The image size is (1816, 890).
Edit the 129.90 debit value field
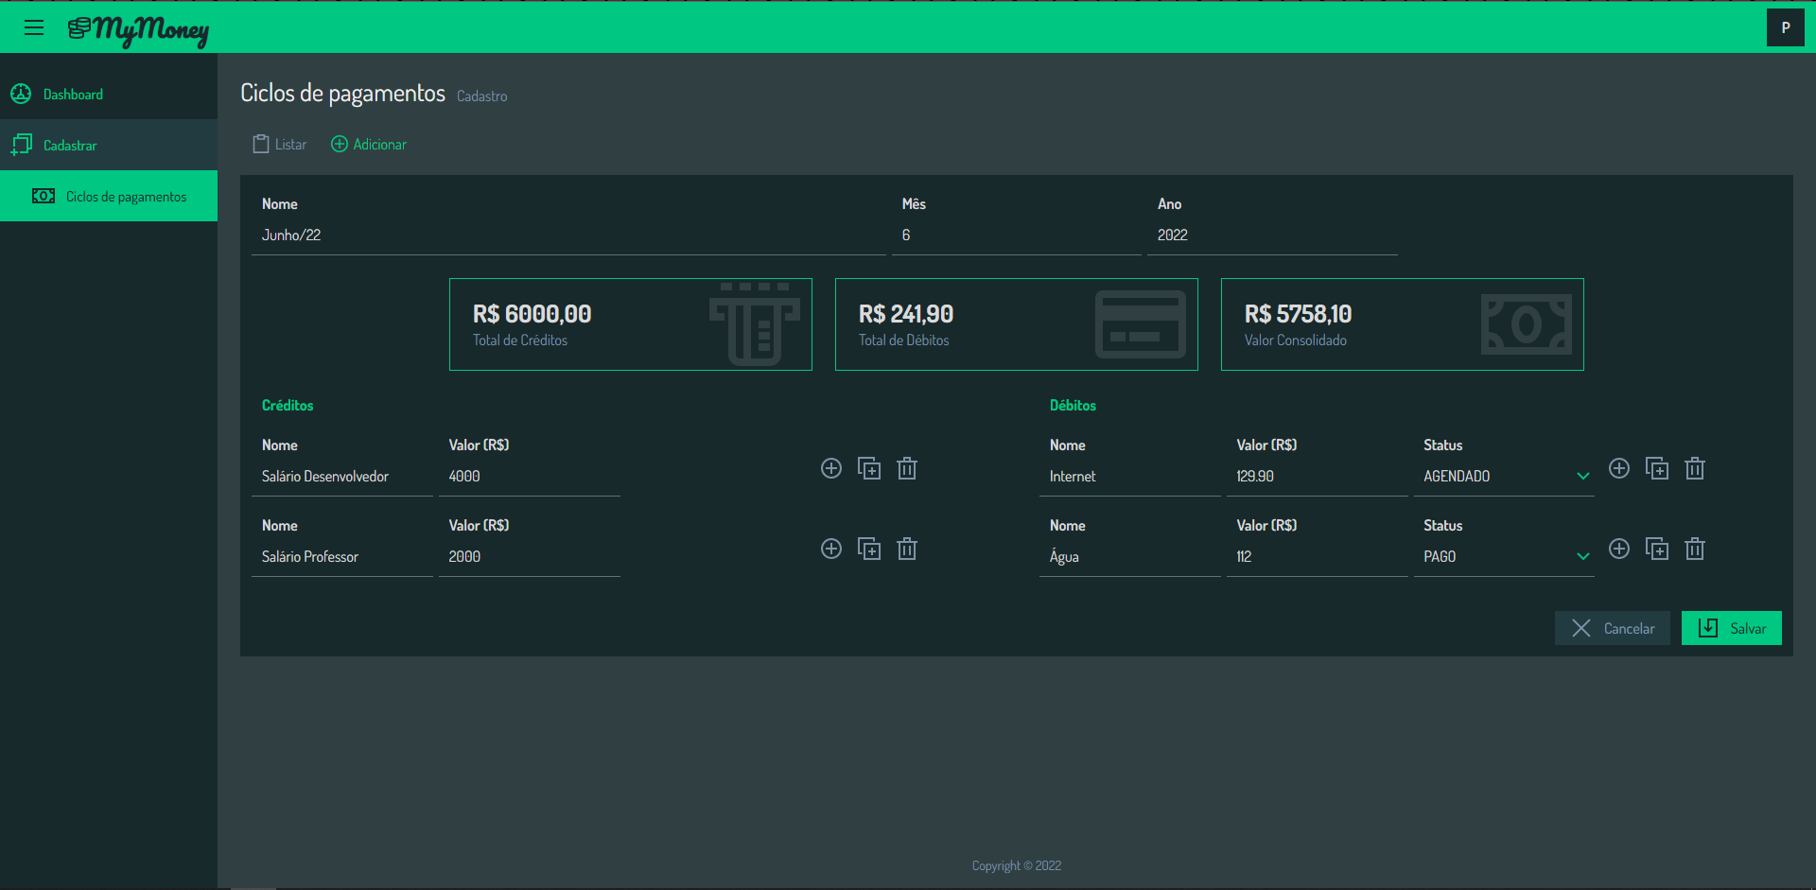pos(1318,477)
